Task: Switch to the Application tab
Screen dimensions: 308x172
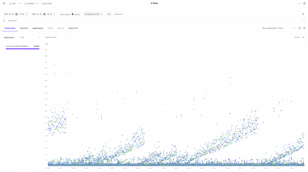Action: [x=38, y=28]
